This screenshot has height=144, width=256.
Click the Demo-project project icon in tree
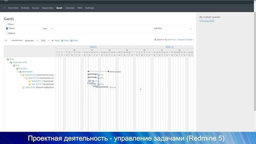20,72
